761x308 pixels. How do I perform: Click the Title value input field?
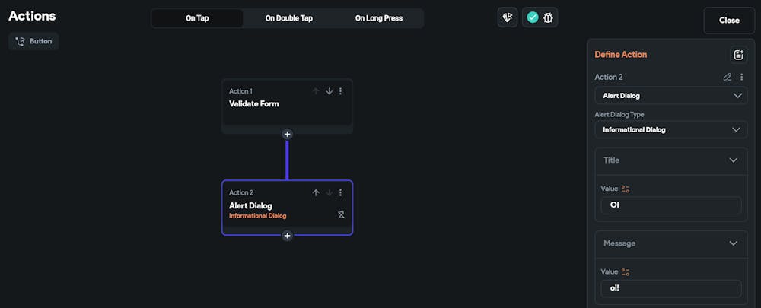(x=670, y=205)
